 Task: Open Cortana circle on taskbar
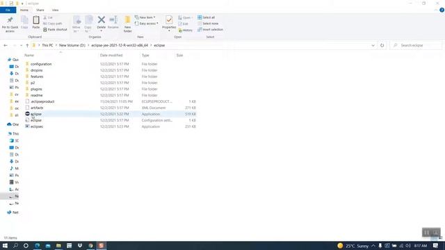pyautogui.click(x=26, y=245)
